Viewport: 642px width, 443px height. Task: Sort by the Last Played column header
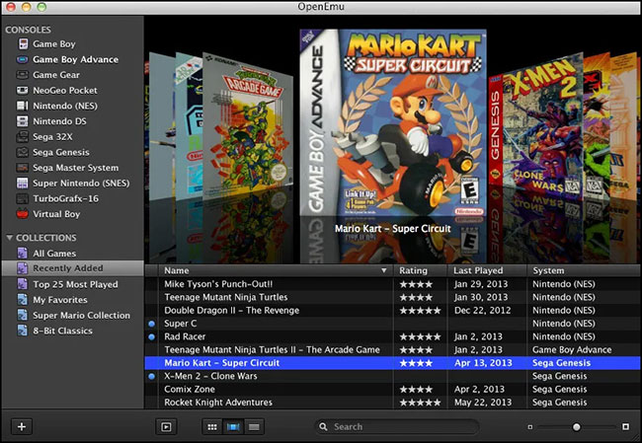tap(487, 270)
